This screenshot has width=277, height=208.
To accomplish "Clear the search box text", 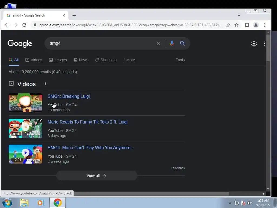I will pyautogui.click(x=159, y=43).
